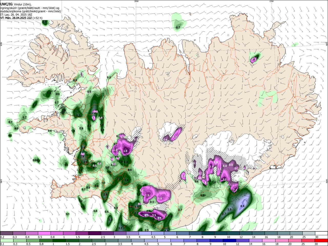Click the '15W' longitude label

[x=271, y=1]
